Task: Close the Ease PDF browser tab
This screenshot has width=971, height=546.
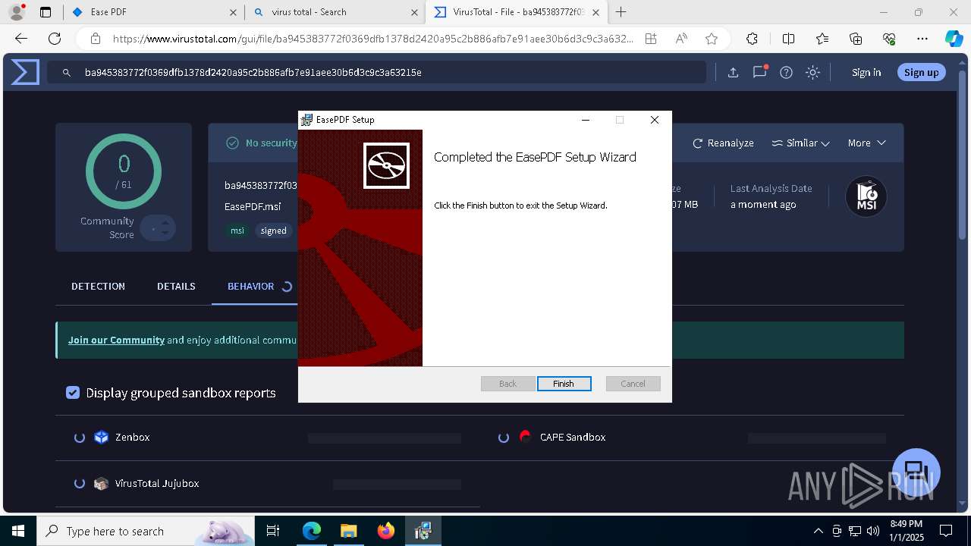Action: [233, 12]
